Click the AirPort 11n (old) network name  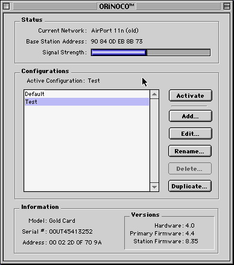pyautogui.click(x=115, y=31)
